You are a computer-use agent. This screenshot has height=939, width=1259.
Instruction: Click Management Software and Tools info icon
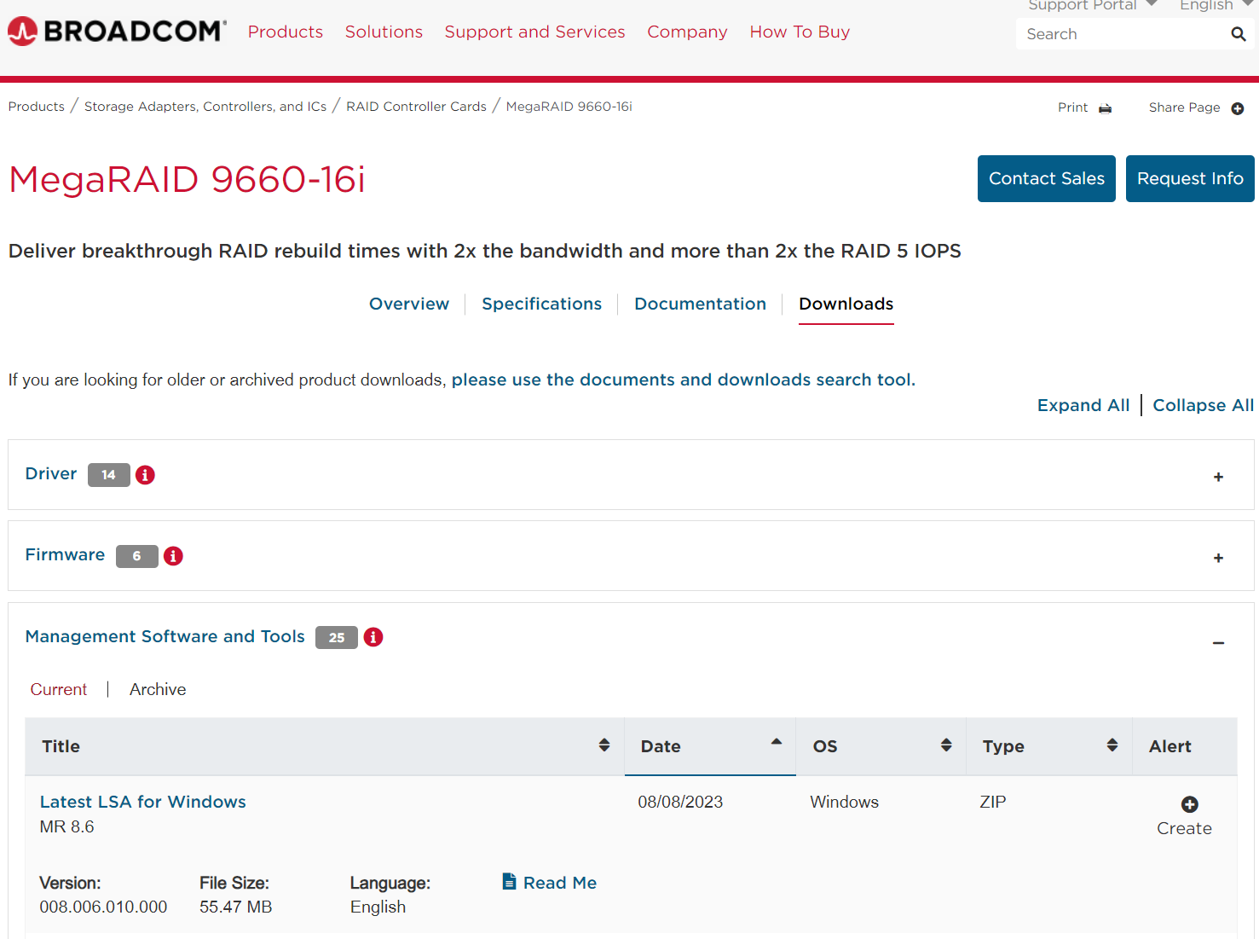tap(373, 637)
